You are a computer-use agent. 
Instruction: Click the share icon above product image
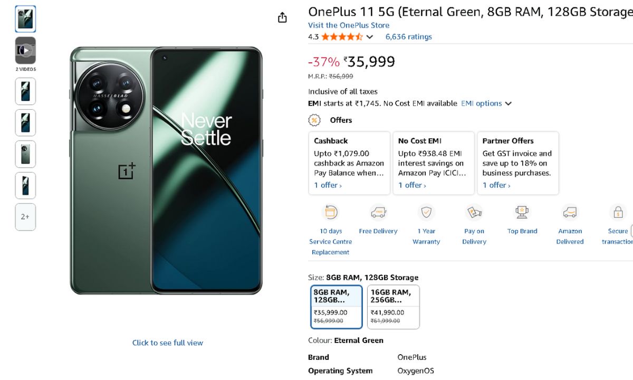[282, 17]
